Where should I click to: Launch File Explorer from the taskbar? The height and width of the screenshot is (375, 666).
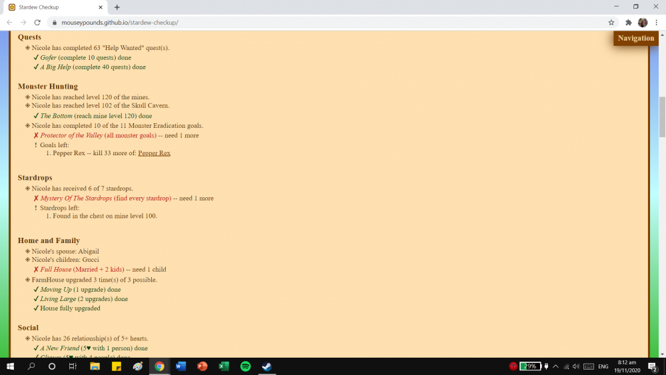95,366
